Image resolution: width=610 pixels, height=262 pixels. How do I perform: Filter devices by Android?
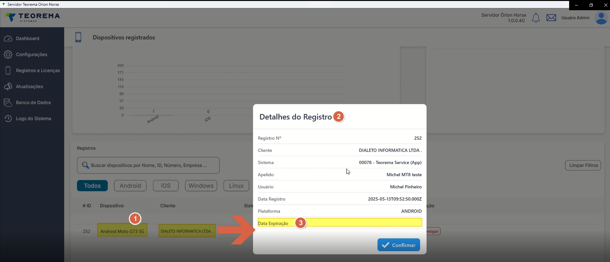click(130, 186)
